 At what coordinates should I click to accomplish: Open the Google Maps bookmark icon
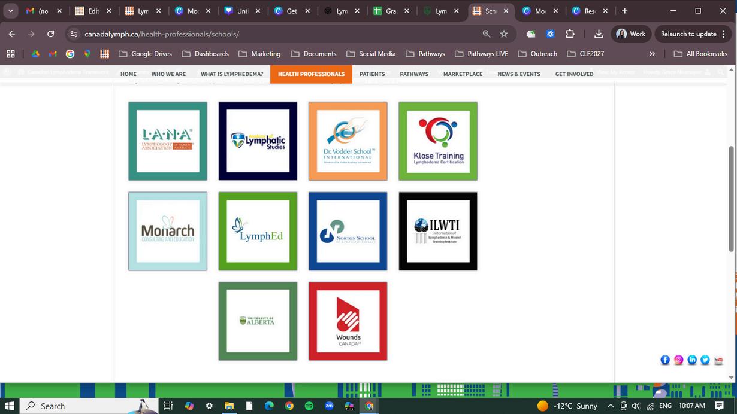coord(87,54)
